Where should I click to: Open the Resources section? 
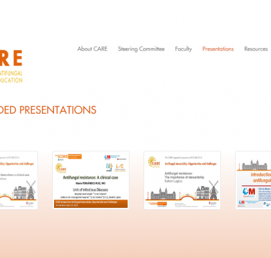point(256,49)
